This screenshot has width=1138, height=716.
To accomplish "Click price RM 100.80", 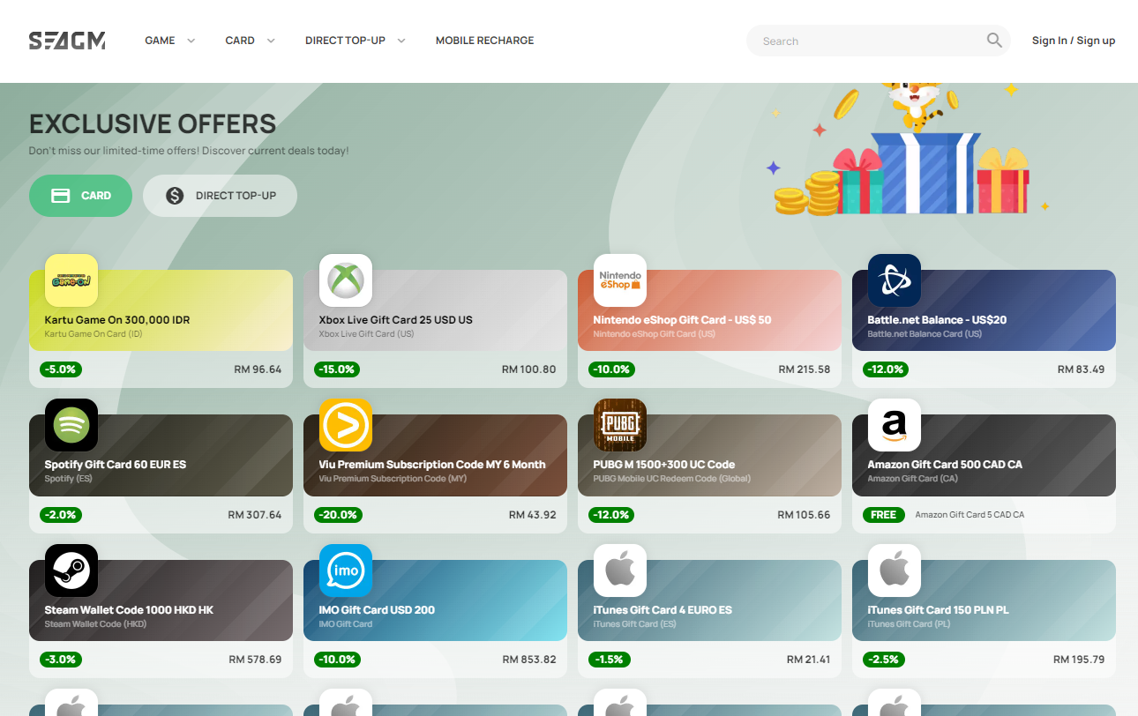I will click(529, 369).
